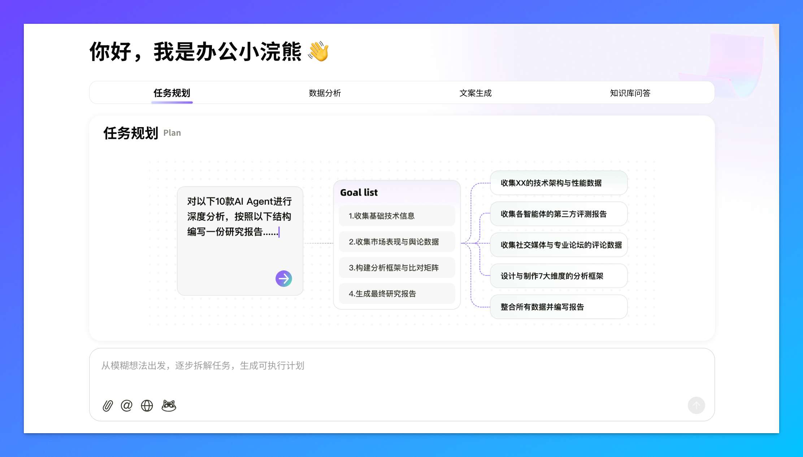Viewport: 803px width, 457px height.
Task: Switch to the 数据分析 tab
Action: click(325, 93)
